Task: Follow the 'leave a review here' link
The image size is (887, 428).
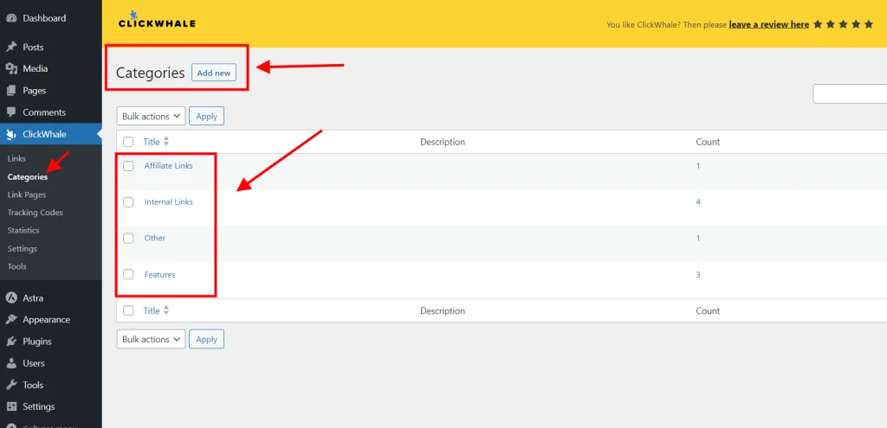Action: pyautogui.click(x=768, y=24)
